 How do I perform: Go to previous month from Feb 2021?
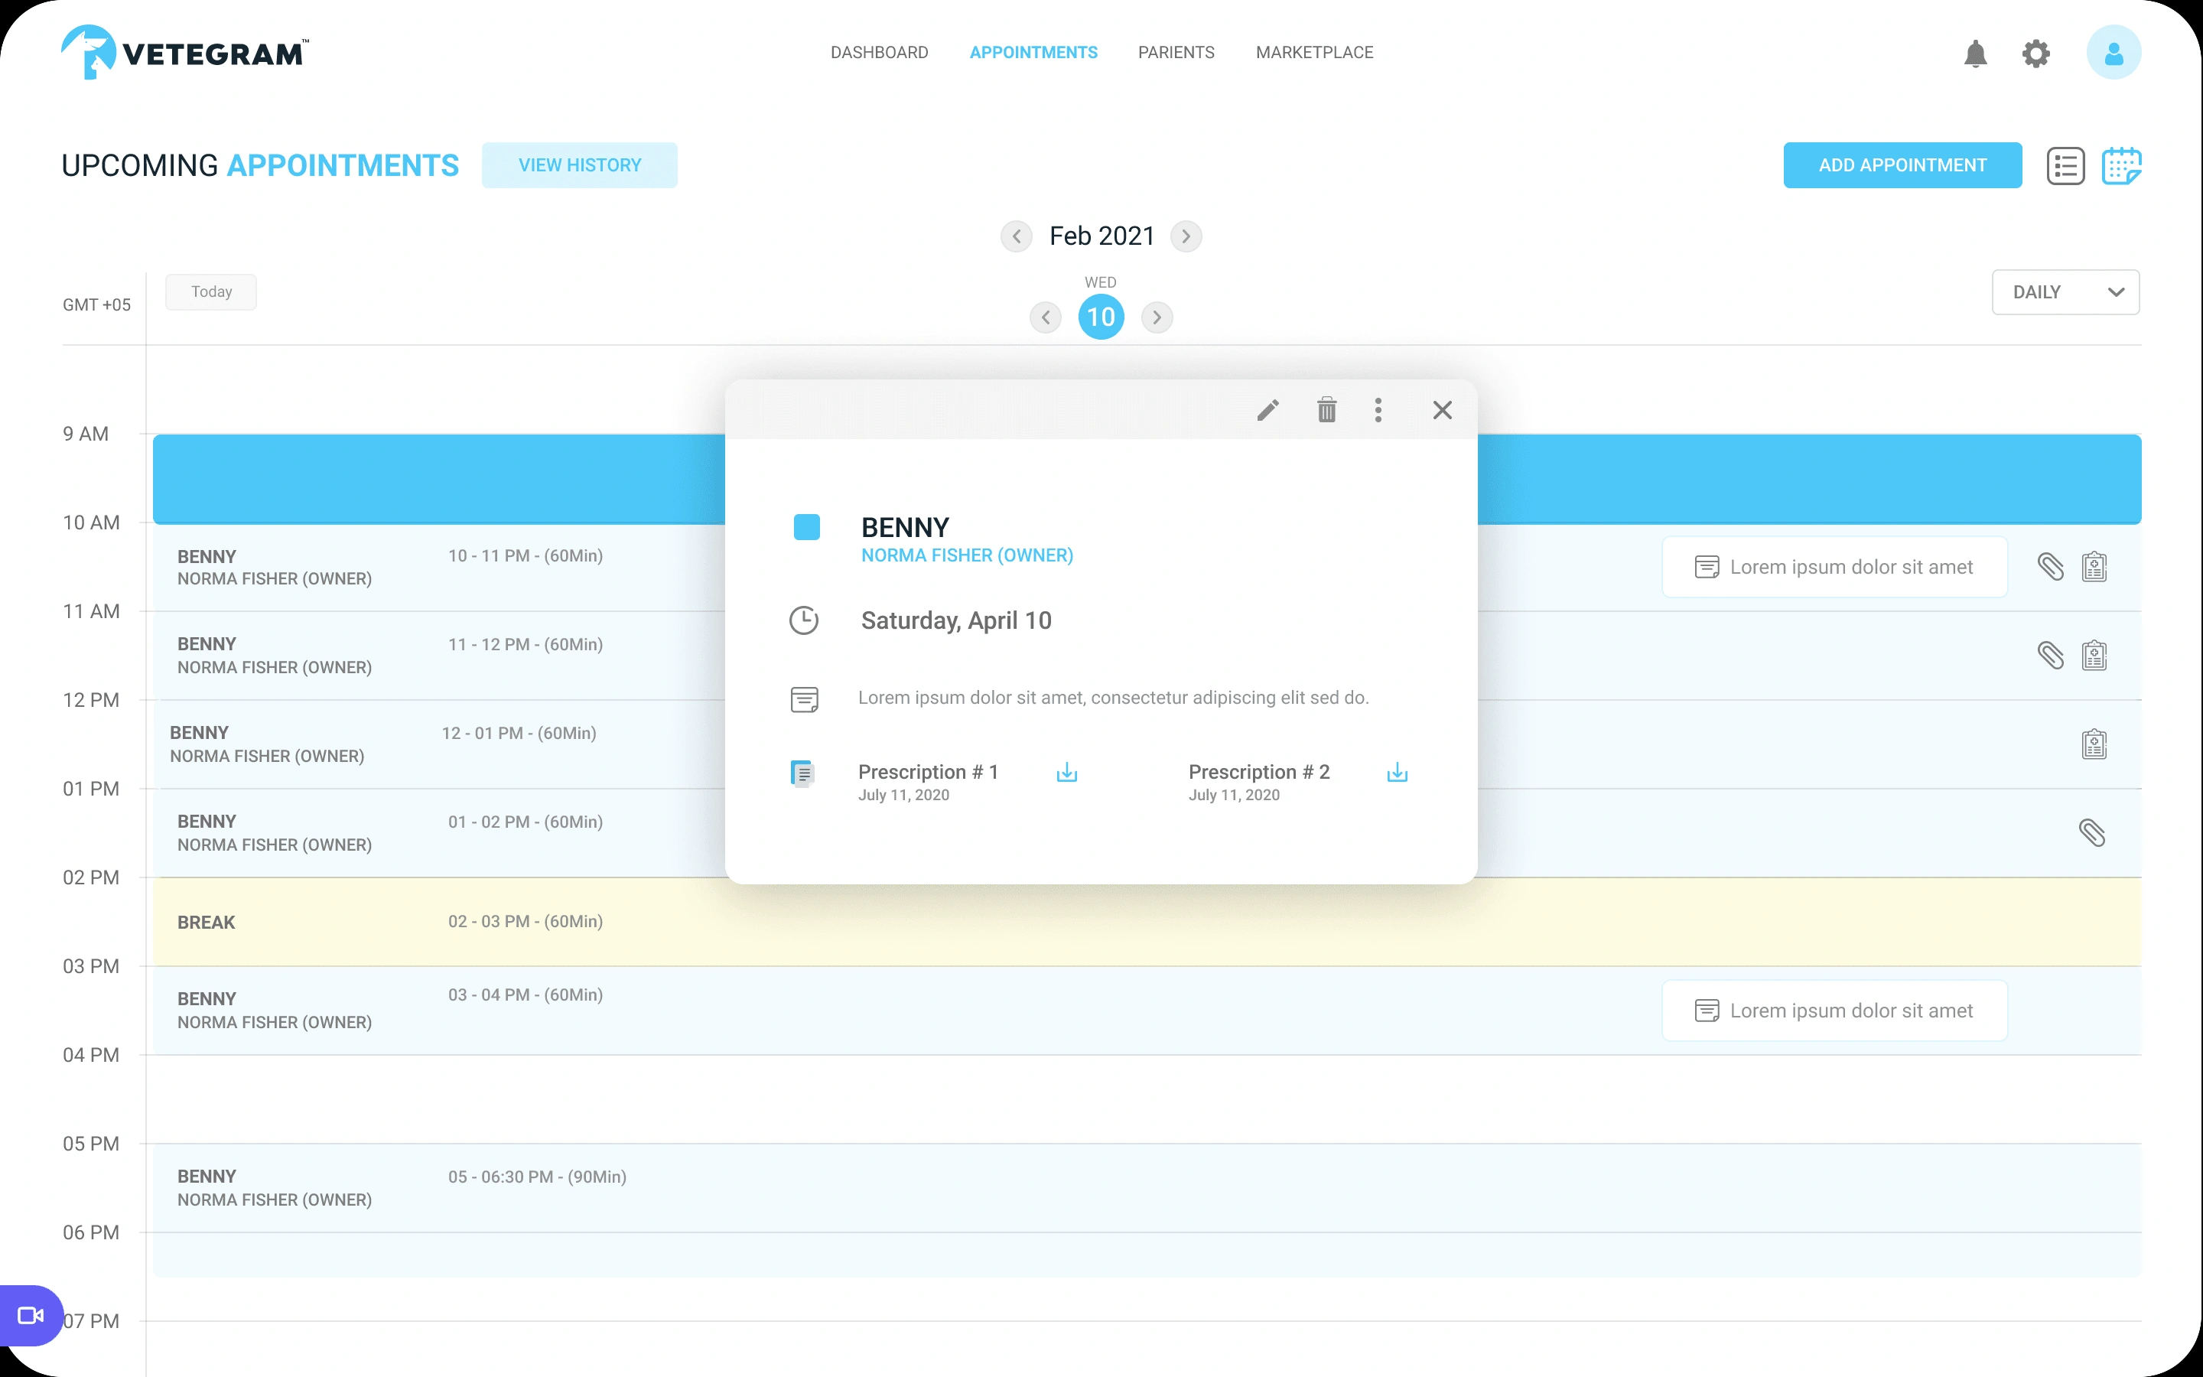point(1016,236)
